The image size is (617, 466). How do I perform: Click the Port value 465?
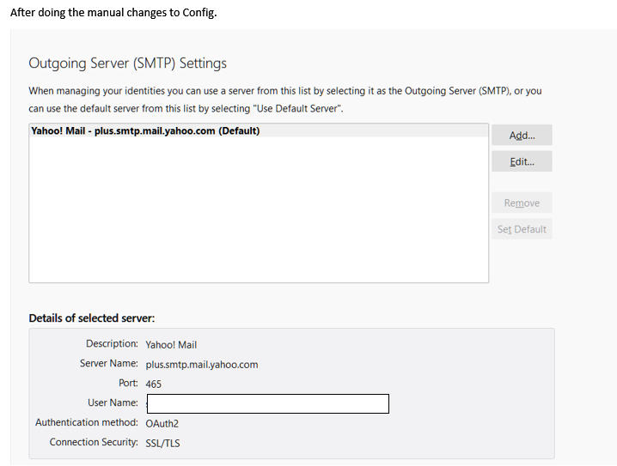click(154, 384)
